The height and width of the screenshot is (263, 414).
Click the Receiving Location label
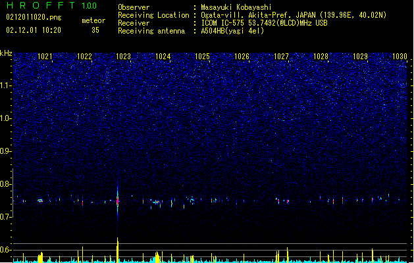coord(153,15)
